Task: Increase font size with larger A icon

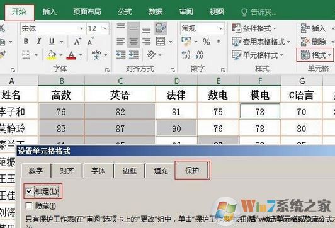Action: tap(77, 42)
